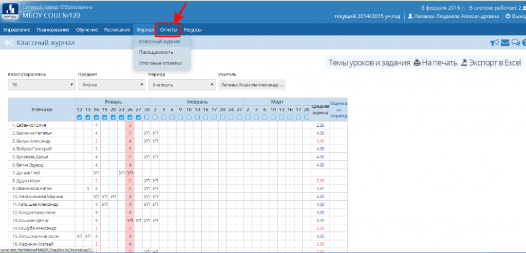Select Посещаемость from the Журнал menu
This screenshot has height=253, width=526.
(x=156, y=52)
